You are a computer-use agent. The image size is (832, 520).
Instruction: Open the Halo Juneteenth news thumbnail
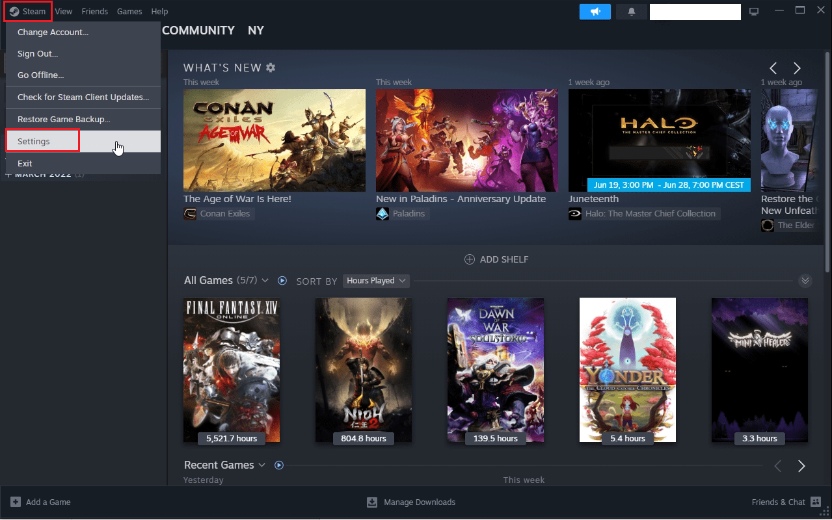pyautogui.click(x=660, y=140)
